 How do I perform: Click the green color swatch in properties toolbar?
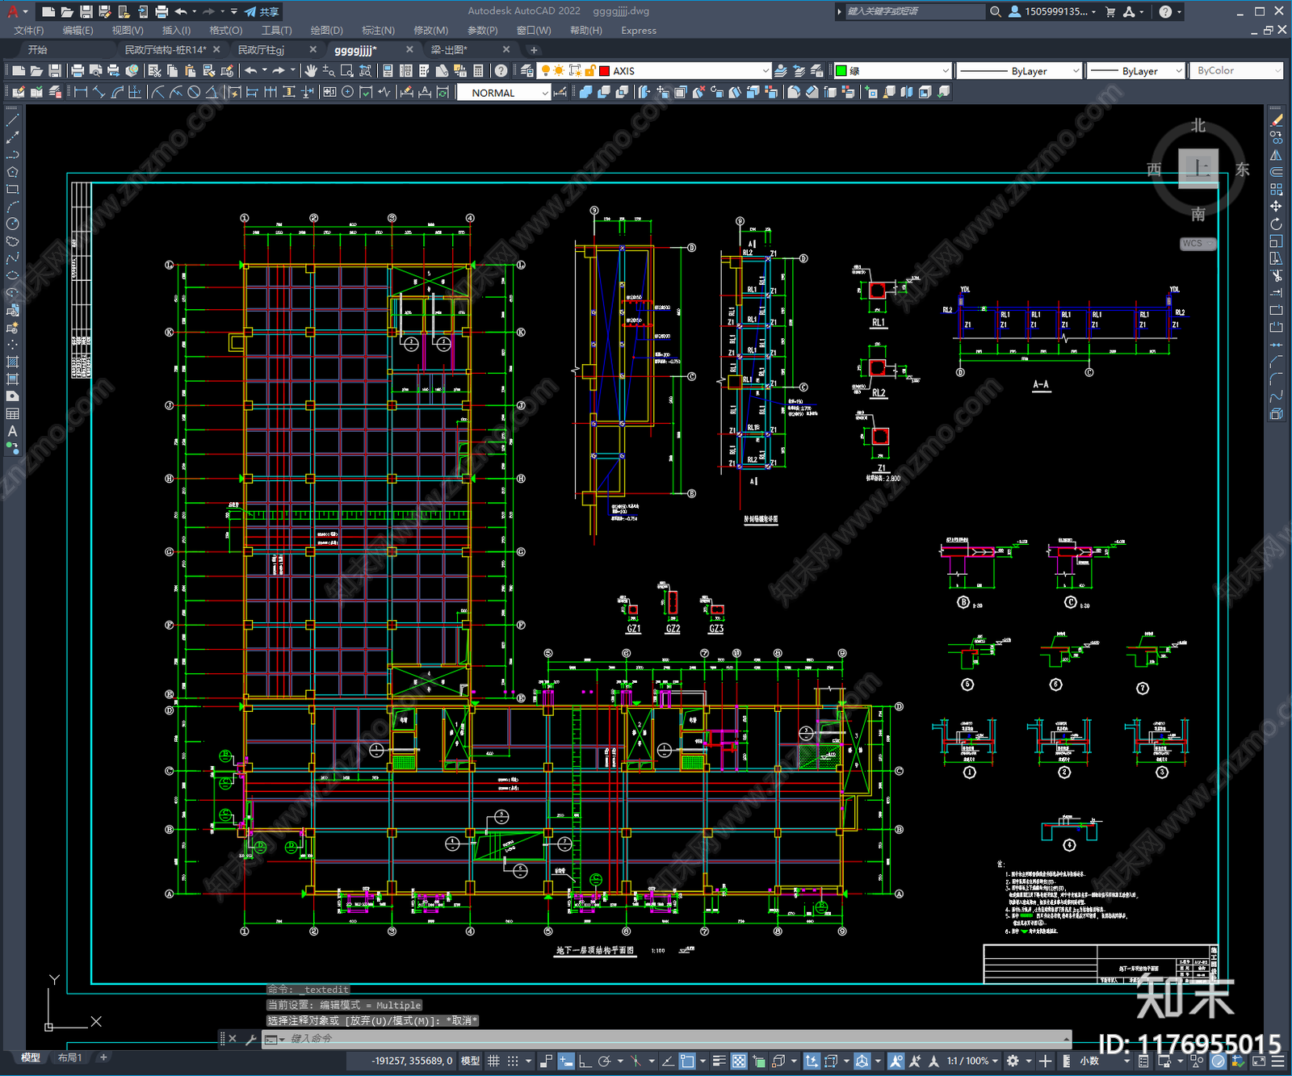click(841, 71)
